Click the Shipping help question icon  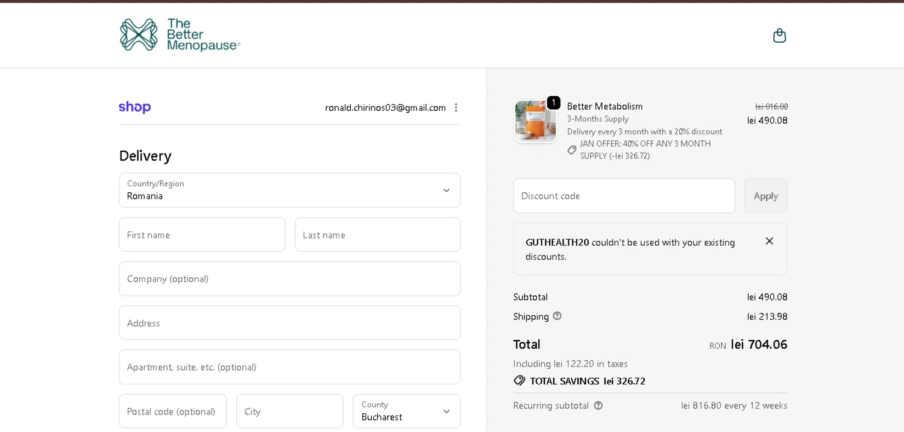tap(557, 316)
